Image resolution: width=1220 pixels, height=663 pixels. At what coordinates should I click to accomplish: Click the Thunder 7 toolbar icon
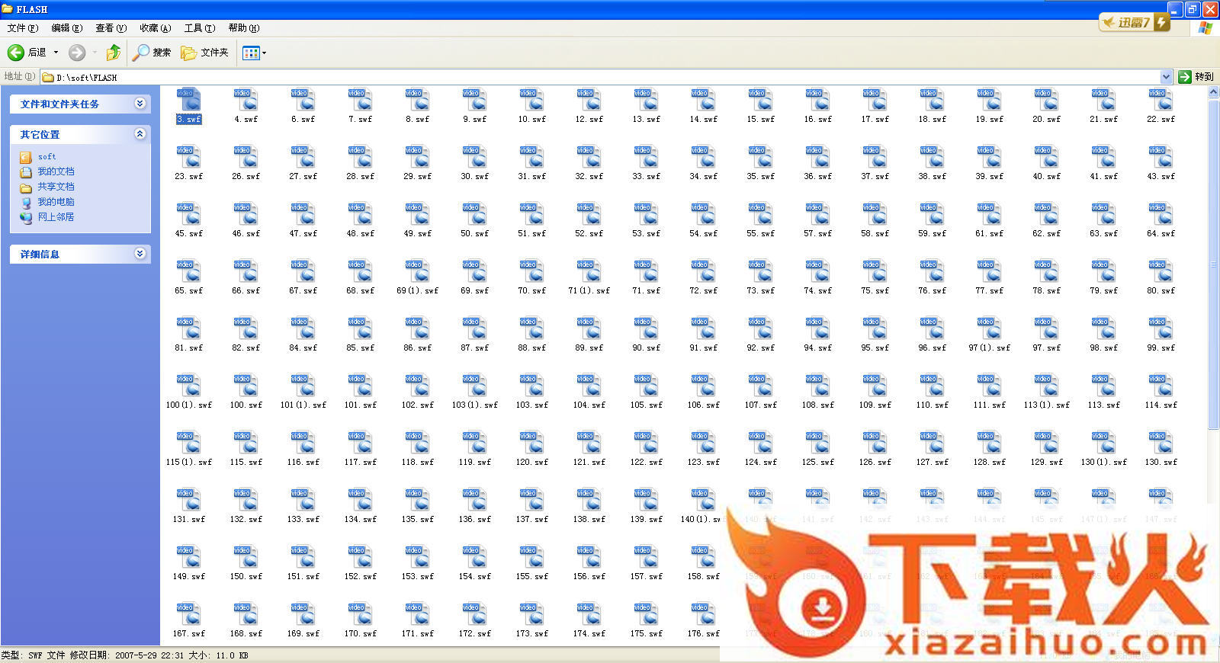click(1134, 23)
